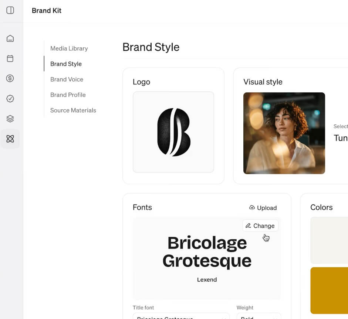Open the Title font dropdown
The height and width of the screenshot is (319, 348).
181,316
